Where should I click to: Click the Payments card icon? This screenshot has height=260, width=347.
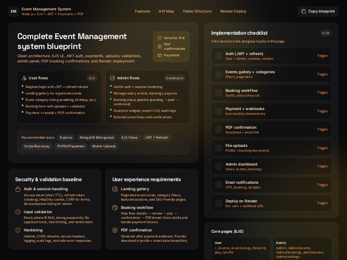pos(160,55)
